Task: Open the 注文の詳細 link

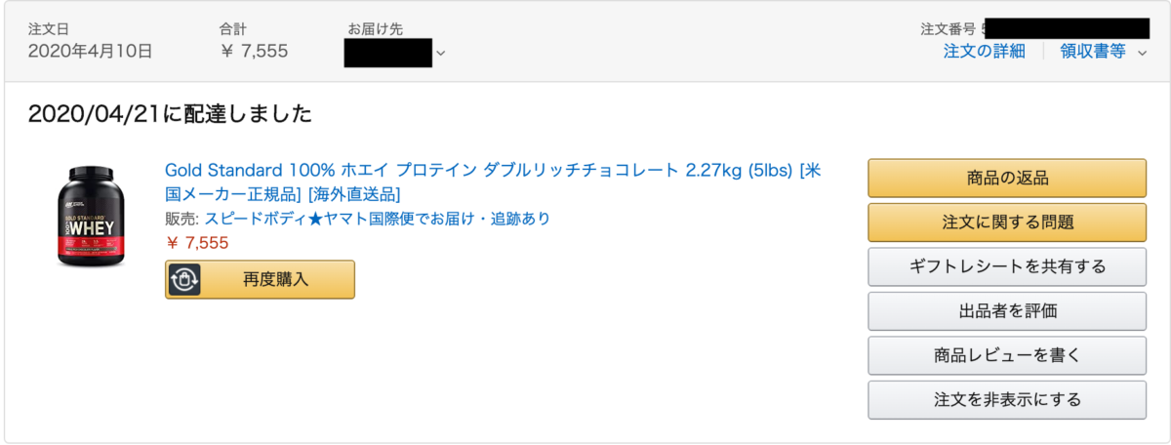Action: pyautogui.click(x=984, y=51)
